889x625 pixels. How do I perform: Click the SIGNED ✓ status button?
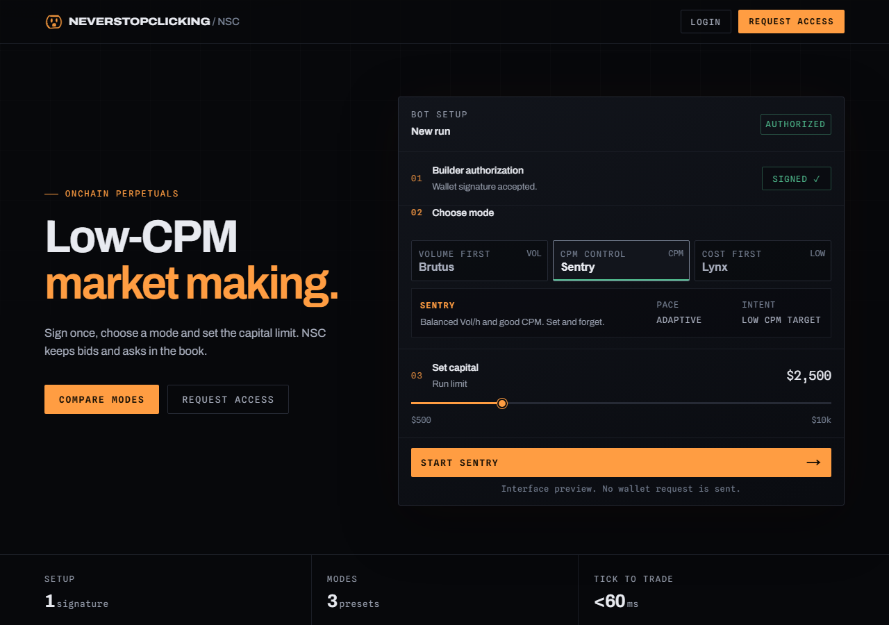tap(796, 178)
